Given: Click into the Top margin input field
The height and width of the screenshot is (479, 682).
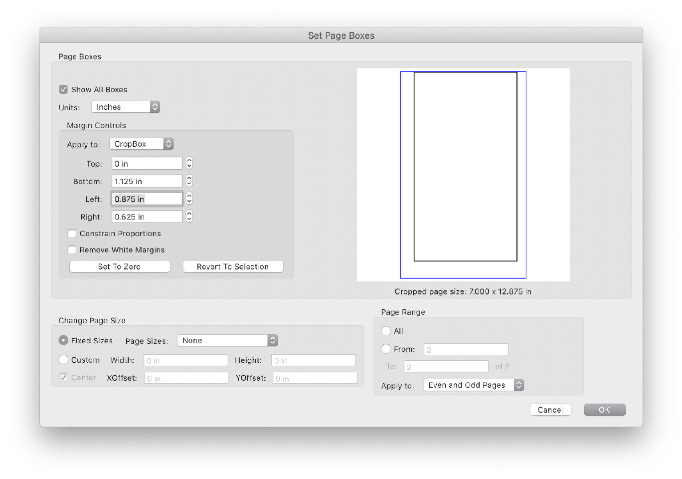Looking at the screenshot, I should [x=147, y=164].
